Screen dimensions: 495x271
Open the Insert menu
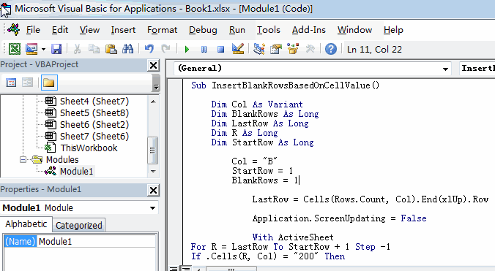click(x=123, y=30)
